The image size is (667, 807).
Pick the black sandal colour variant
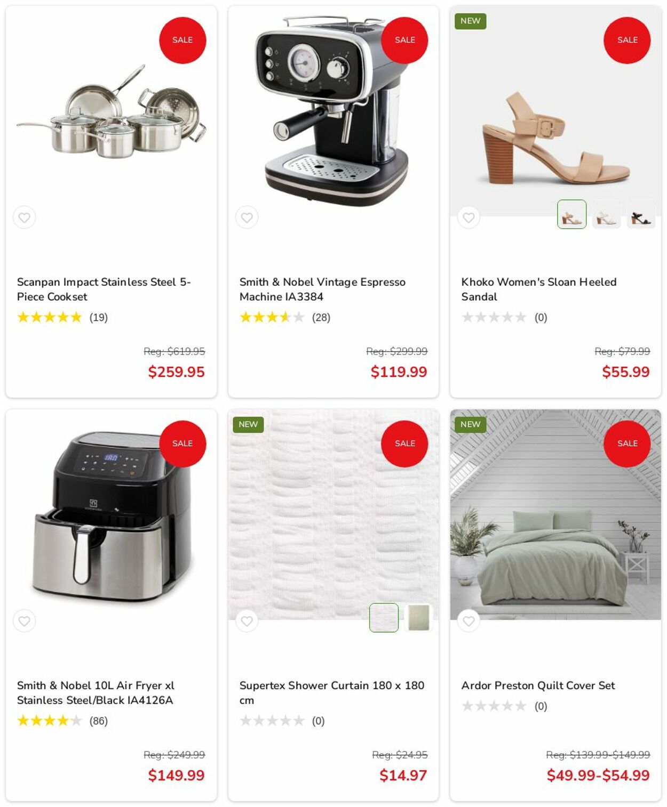pos(641,214)
